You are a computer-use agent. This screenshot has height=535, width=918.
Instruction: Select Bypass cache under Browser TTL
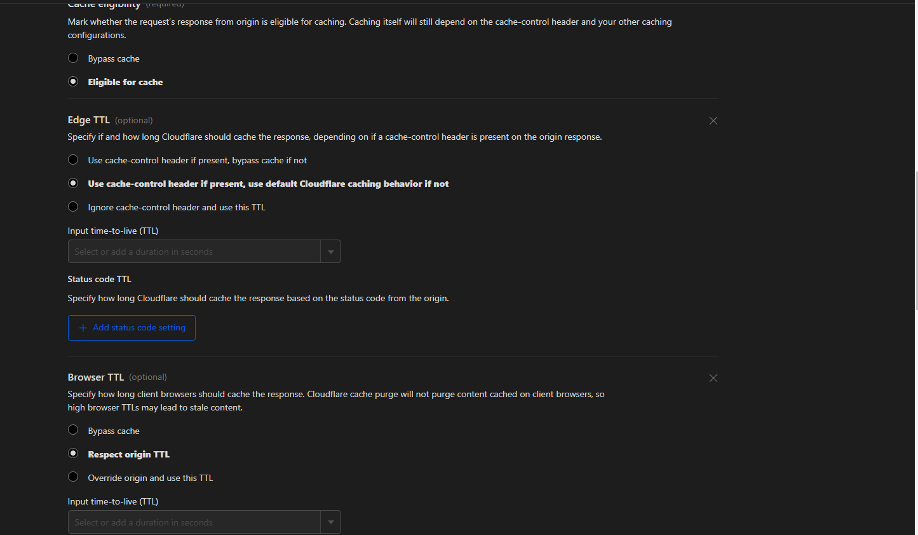[x=73, y=430]
